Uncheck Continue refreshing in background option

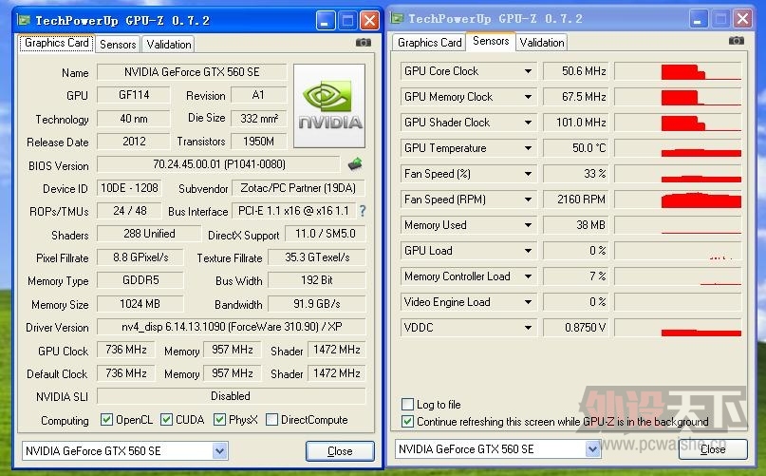tap(407, 421)
